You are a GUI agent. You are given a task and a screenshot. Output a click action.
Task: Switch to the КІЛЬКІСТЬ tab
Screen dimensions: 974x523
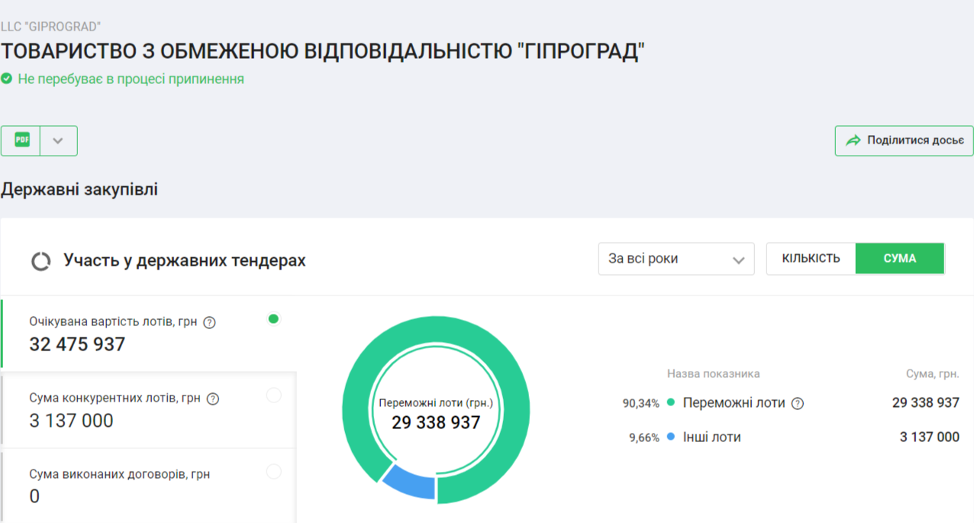click(811, 259)
